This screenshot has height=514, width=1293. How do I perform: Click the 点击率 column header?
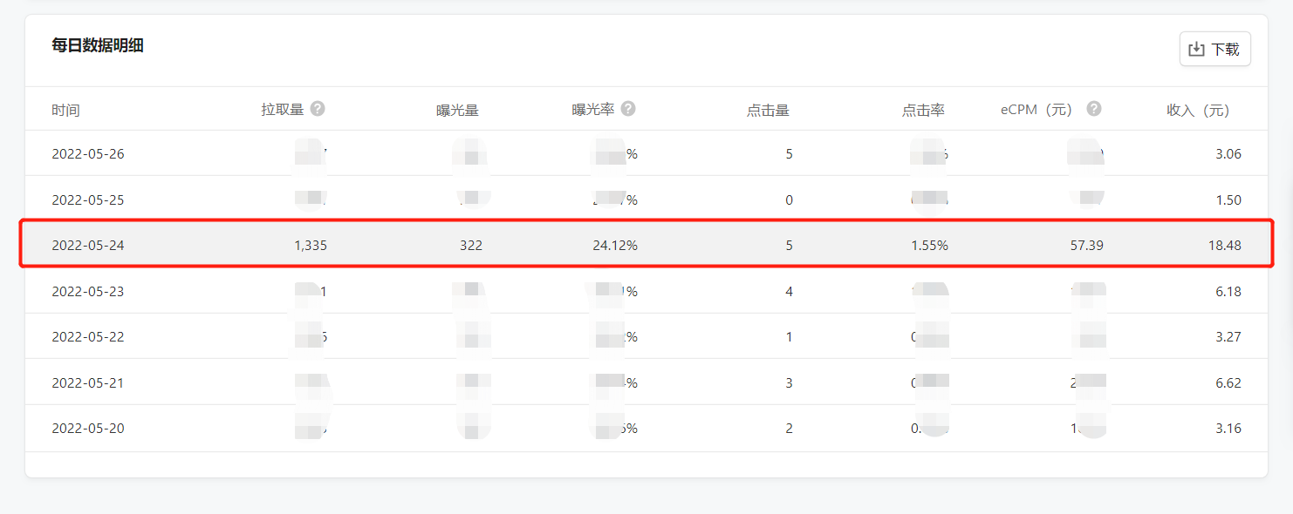(x=923, y=111)
